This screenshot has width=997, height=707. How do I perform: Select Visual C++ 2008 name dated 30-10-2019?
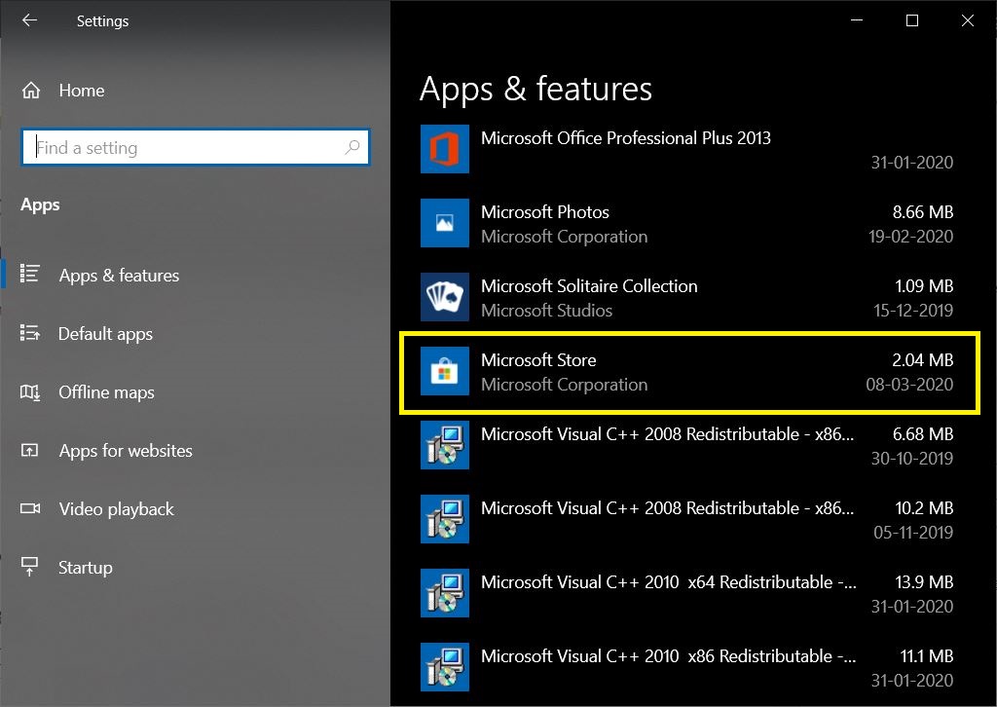668,433
